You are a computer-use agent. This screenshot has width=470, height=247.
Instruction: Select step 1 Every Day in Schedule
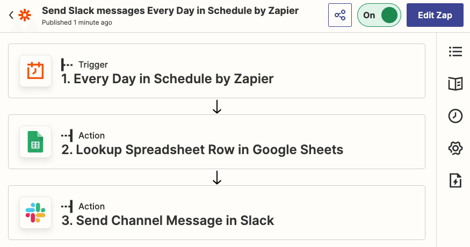216,71
